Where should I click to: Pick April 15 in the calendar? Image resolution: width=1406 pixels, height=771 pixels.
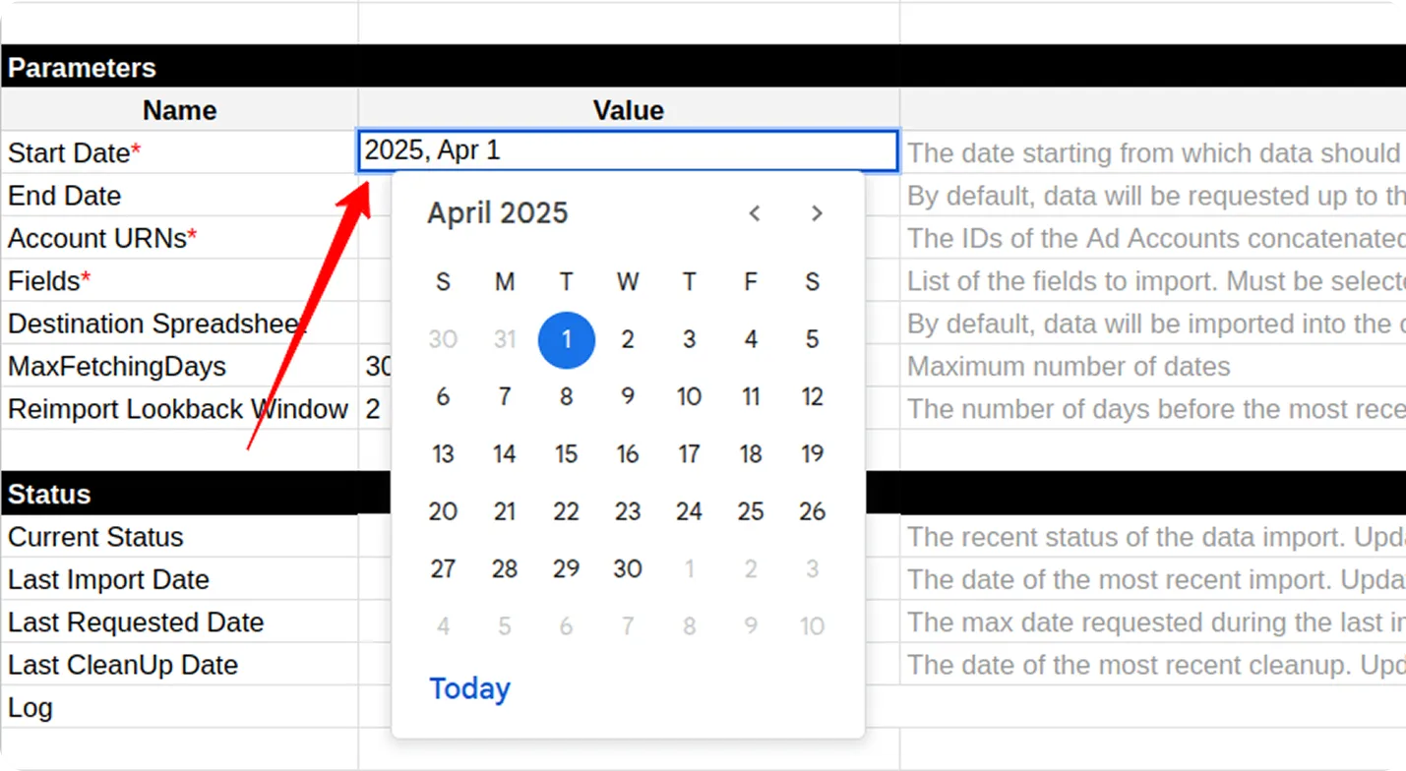coord(566,454)
